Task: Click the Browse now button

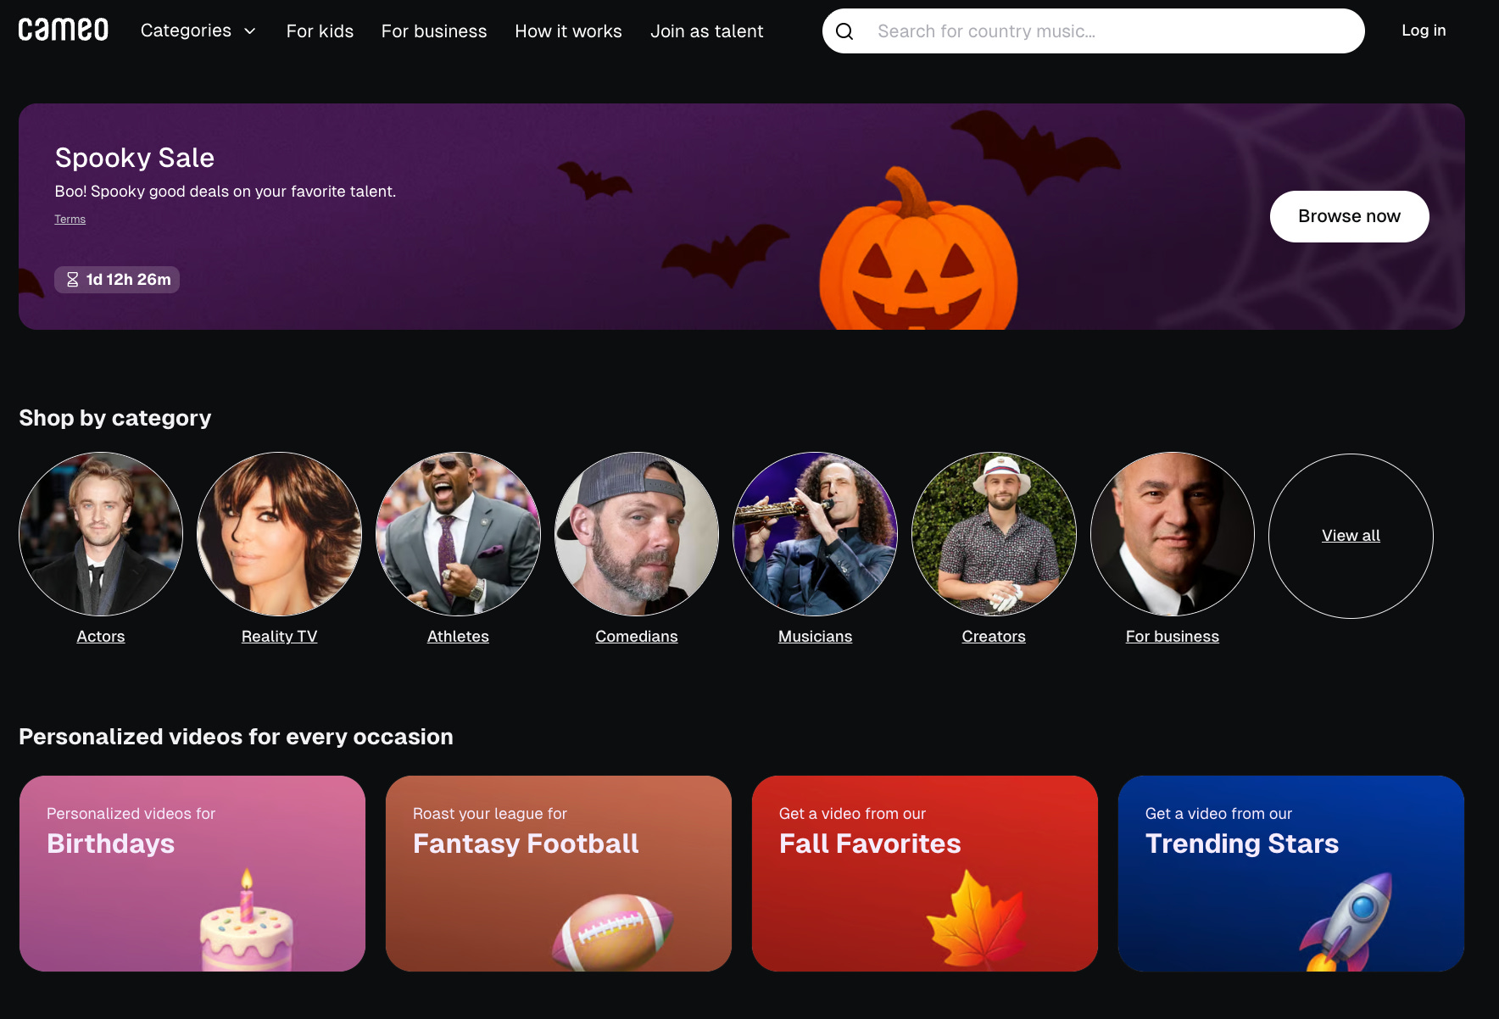Action: [1349, 217]
